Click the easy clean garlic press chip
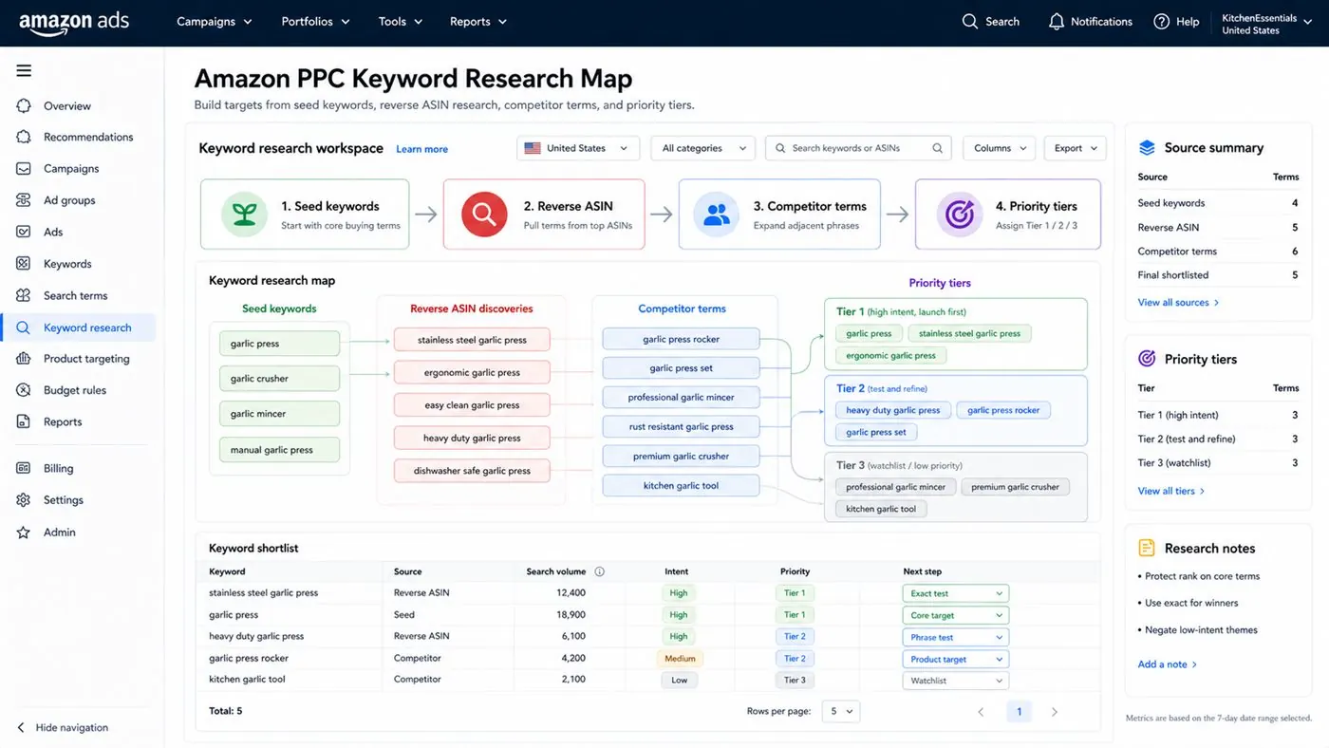 472,405
